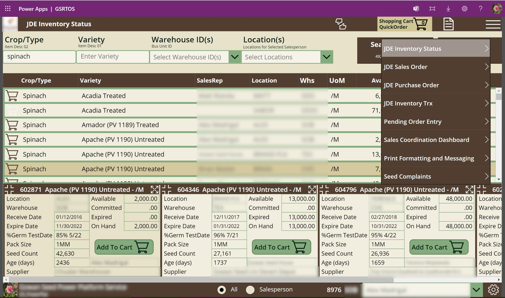The image size is (505, 298).
Task: Open the user profile avatar at top right
Action: (x=497, y=8)
